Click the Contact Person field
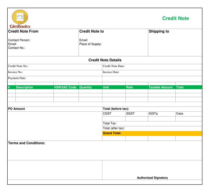The width and height of the screenshot is (210, 196). click(20, 40)
